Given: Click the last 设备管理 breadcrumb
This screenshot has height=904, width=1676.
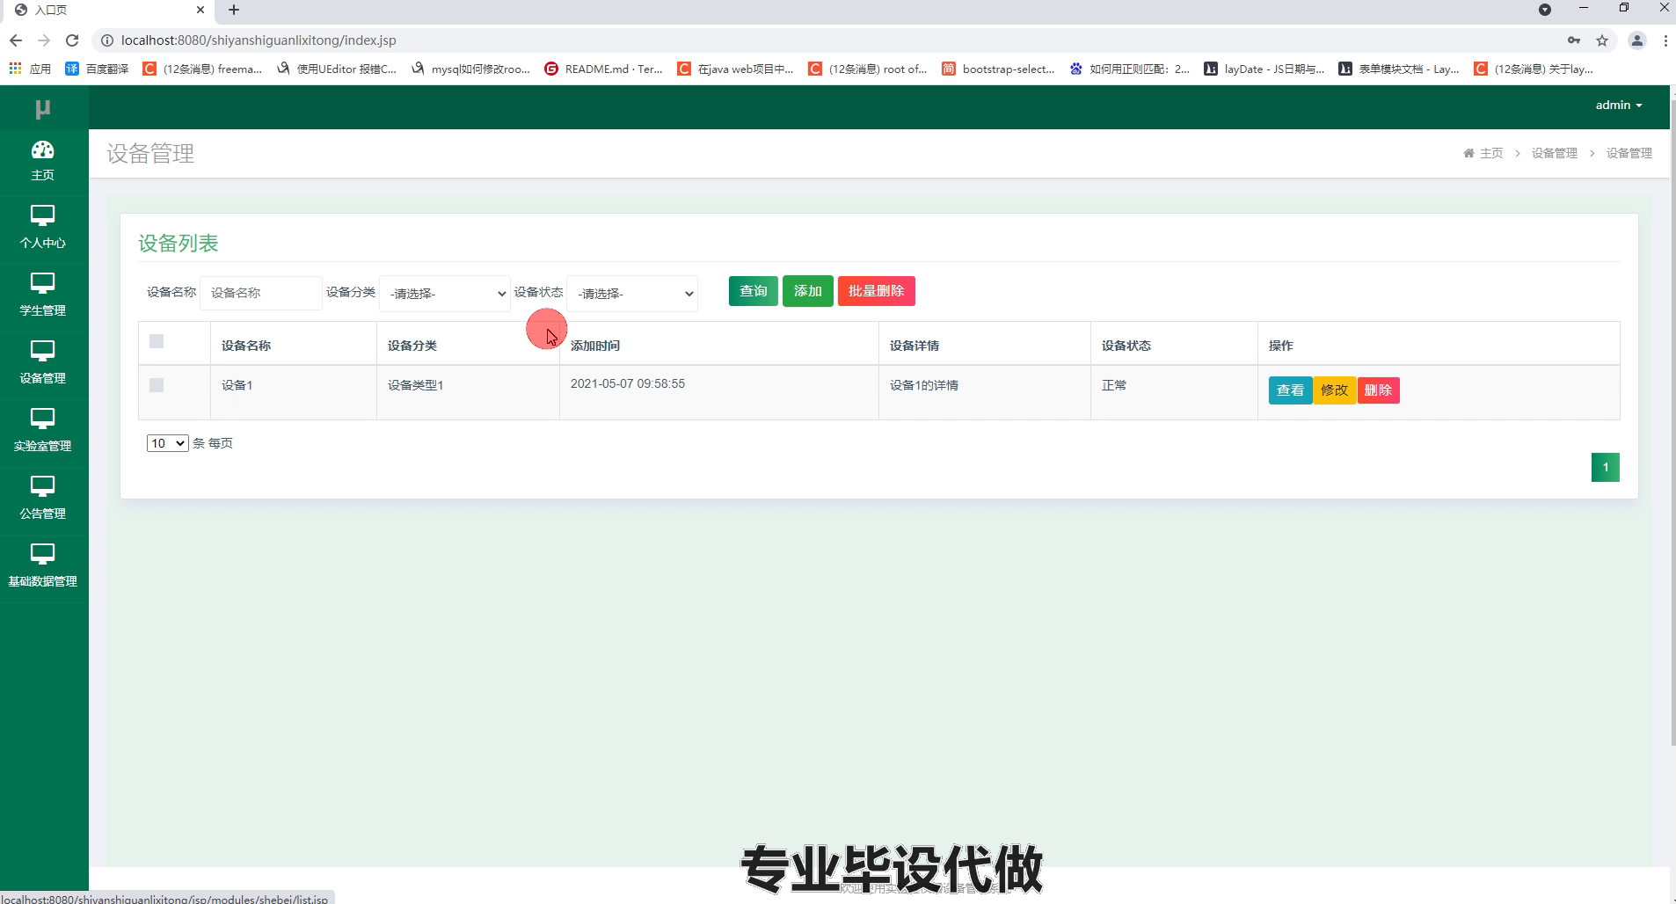Looking at the screenshot, I should pyautogui.click(x=1629, y=153).
